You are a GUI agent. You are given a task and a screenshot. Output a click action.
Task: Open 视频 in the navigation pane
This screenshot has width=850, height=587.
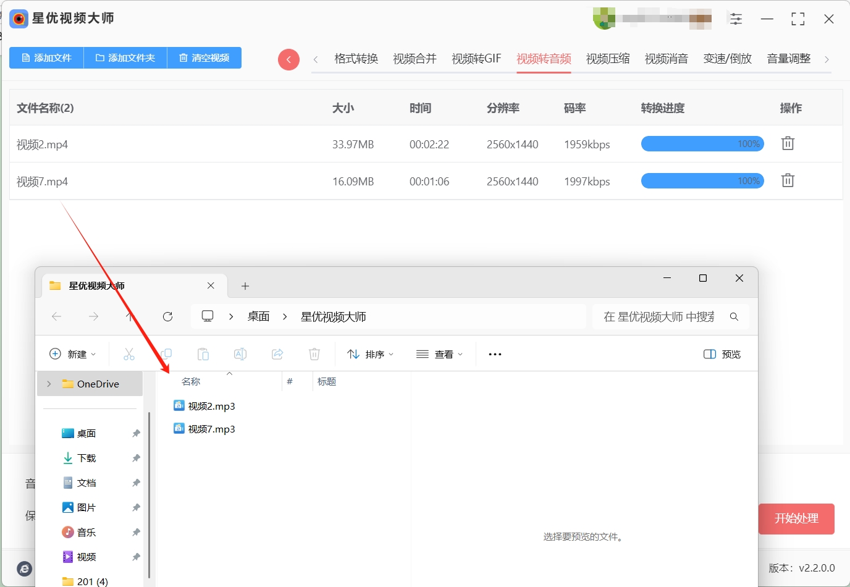point(86,557)
